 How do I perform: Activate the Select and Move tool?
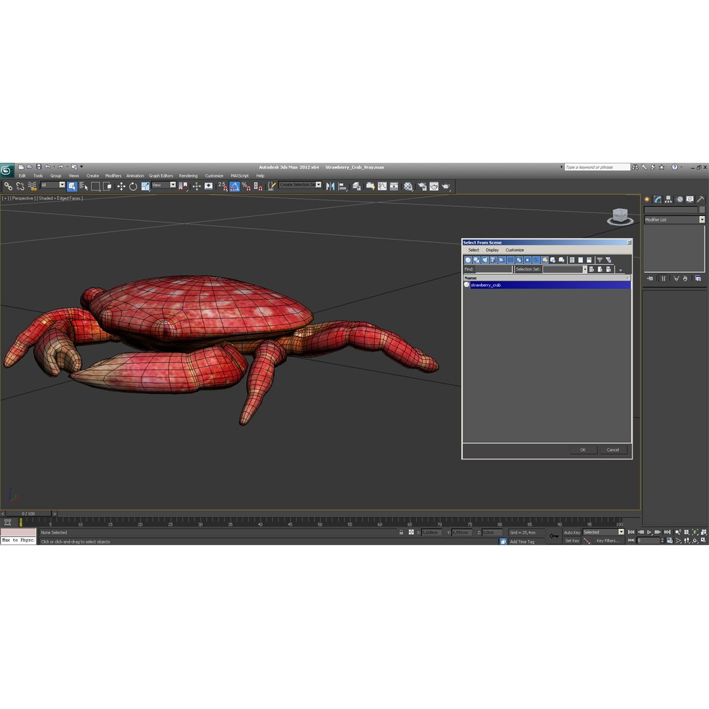(121, 186)
